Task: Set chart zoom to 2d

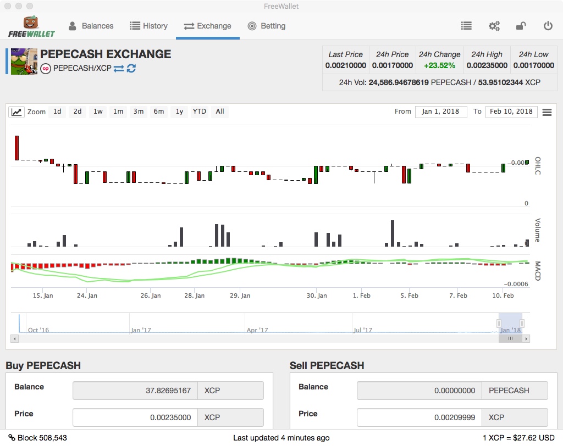Action: click(x=78, y=112)
